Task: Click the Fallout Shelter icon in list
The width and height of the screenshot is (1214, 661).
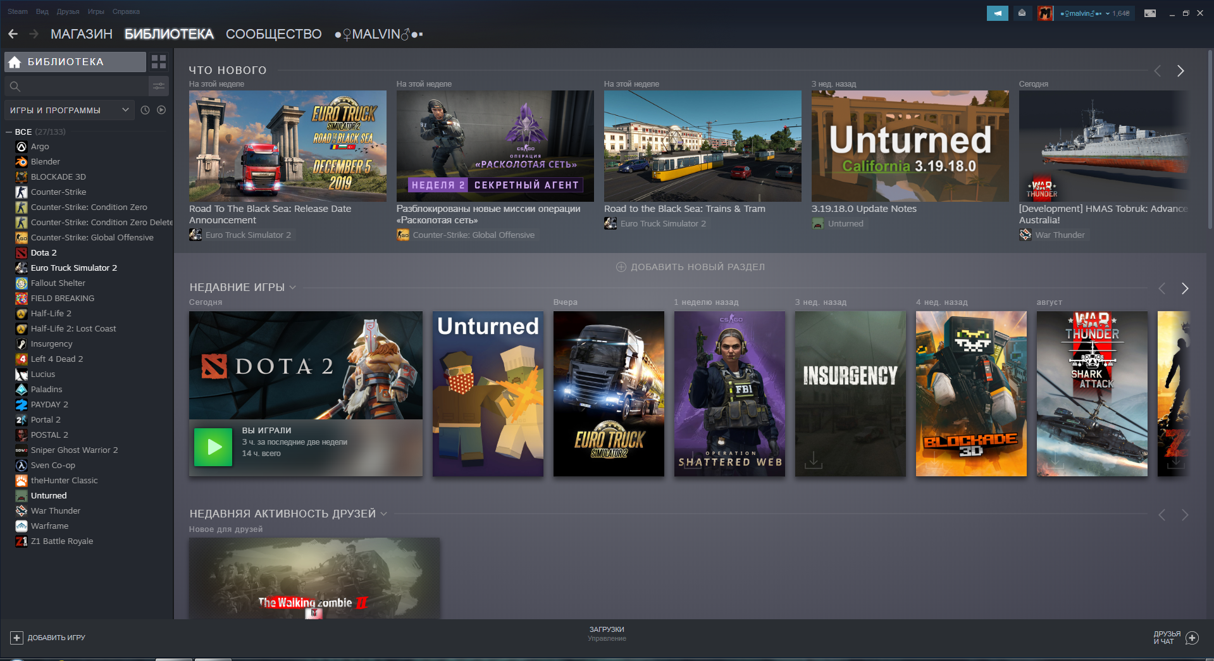Action: (22, 283)
